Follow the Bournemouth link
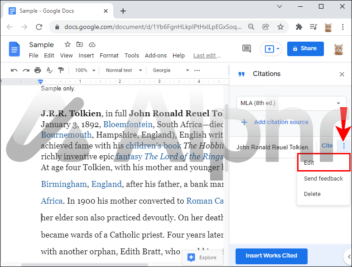The image size is (352, 267). pyautogui.click(x=66, y=135)
